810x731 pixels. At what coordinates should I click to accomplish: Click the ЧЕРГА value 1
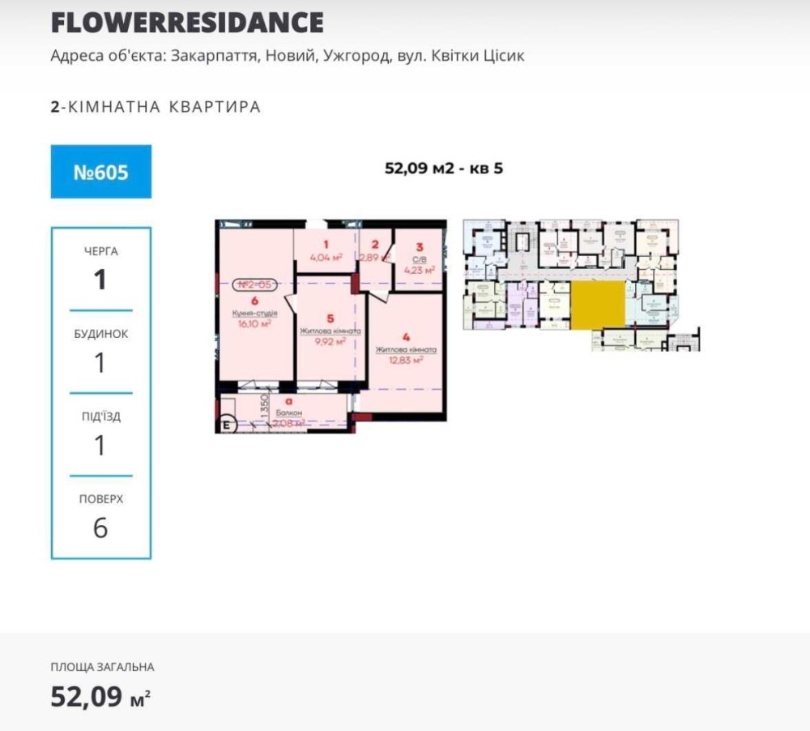coord(100,280)
